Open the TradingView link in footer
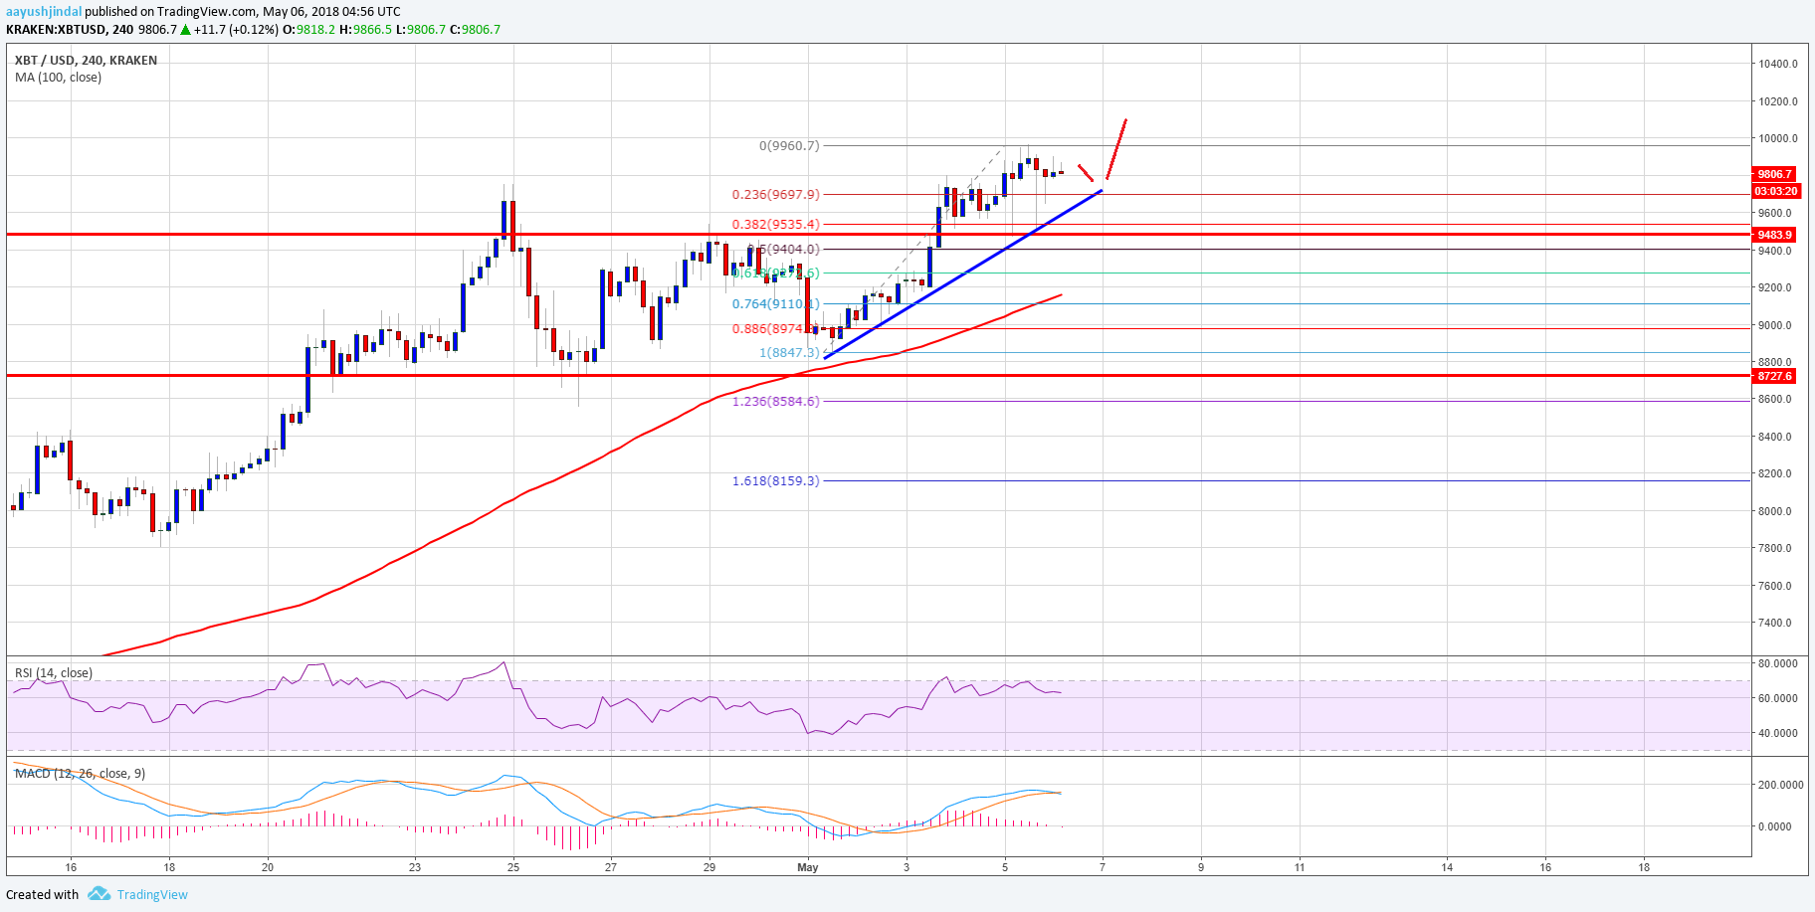This screenshot has height=912, width=1815. [151, 894]
